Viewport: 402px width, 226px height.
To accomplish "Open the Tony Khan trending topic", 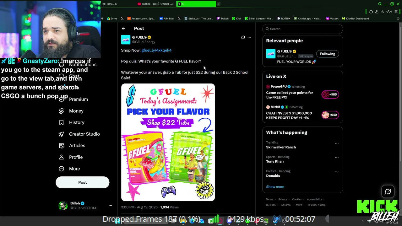I will click(x=275, y=161).
